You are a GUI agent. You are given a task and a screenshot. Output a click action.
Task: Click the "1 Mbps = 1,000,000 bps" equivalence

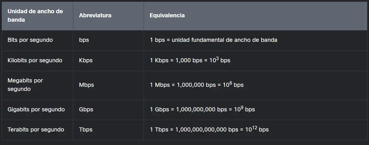(x=183, y=85)
